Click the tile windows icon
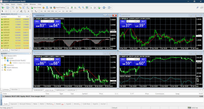204x109 pixels. pos(86,8)
